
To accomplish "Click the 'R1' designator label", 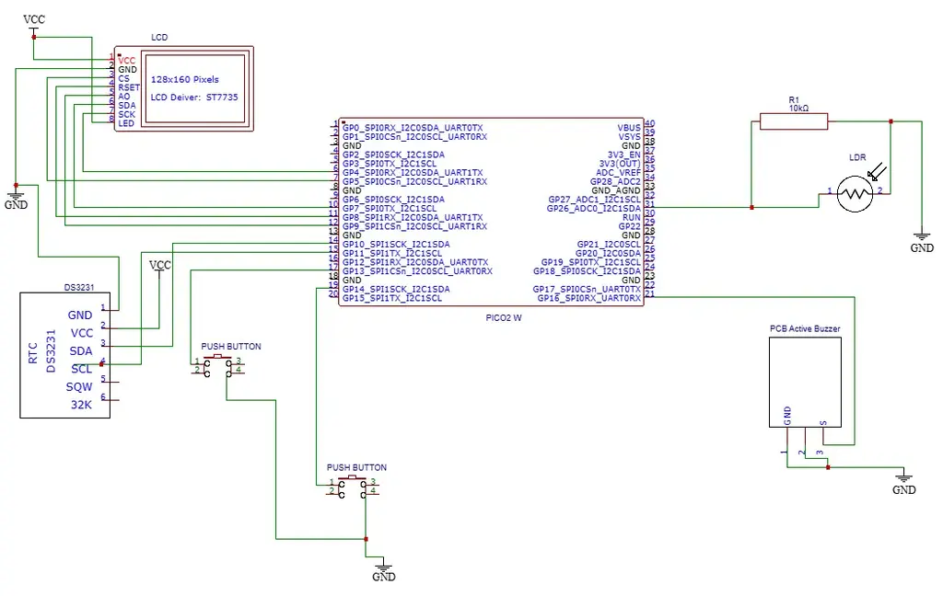I will point(794,99).
